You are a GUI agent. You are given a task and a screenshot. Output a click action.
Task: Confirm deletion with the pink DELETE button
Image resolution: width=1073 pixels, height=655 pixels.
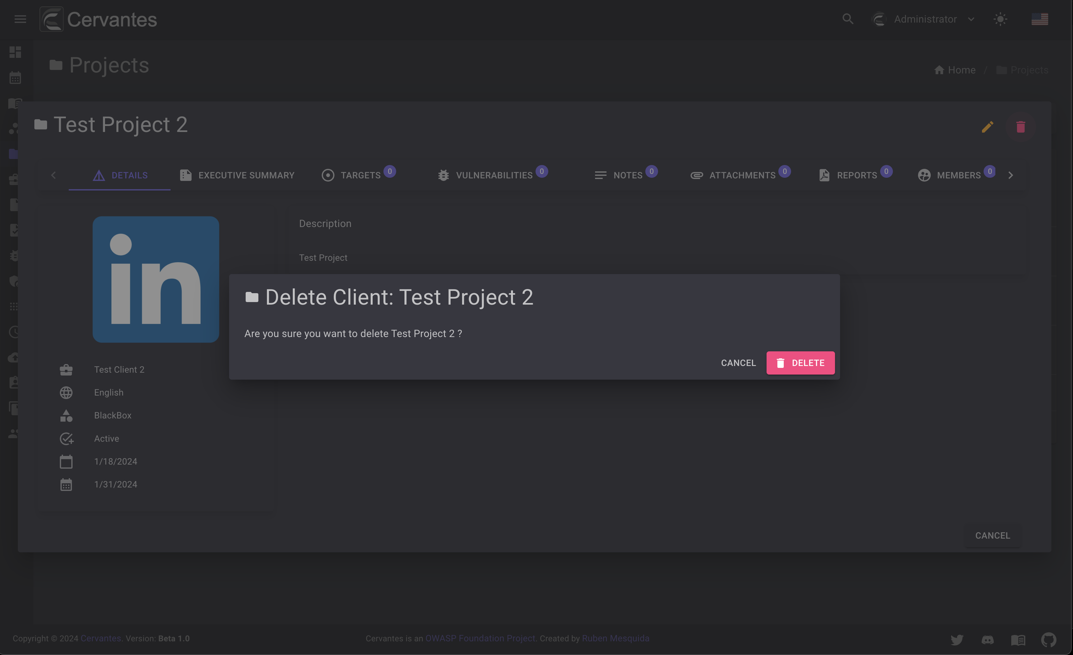(800, 362)
